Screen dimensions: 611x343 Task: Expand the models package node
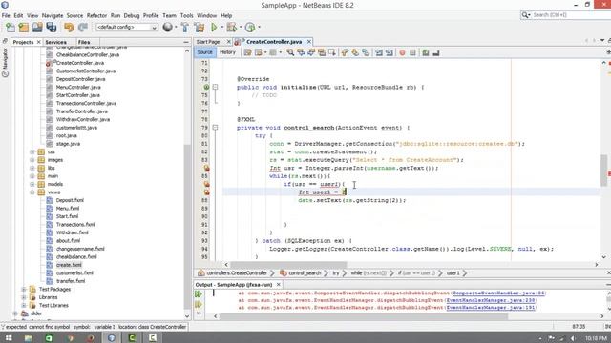(32, 184)
